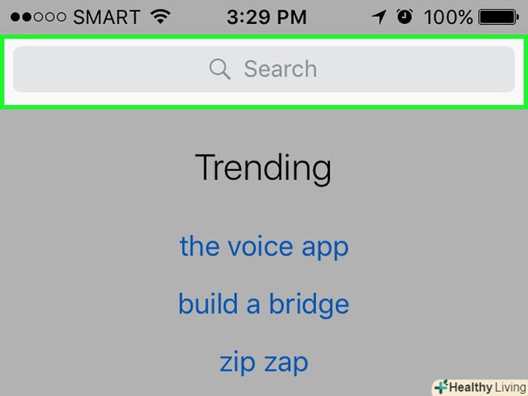528x396 pixels.
Task: Tap the location services arrow icon
Action: (x=379, y=17)
